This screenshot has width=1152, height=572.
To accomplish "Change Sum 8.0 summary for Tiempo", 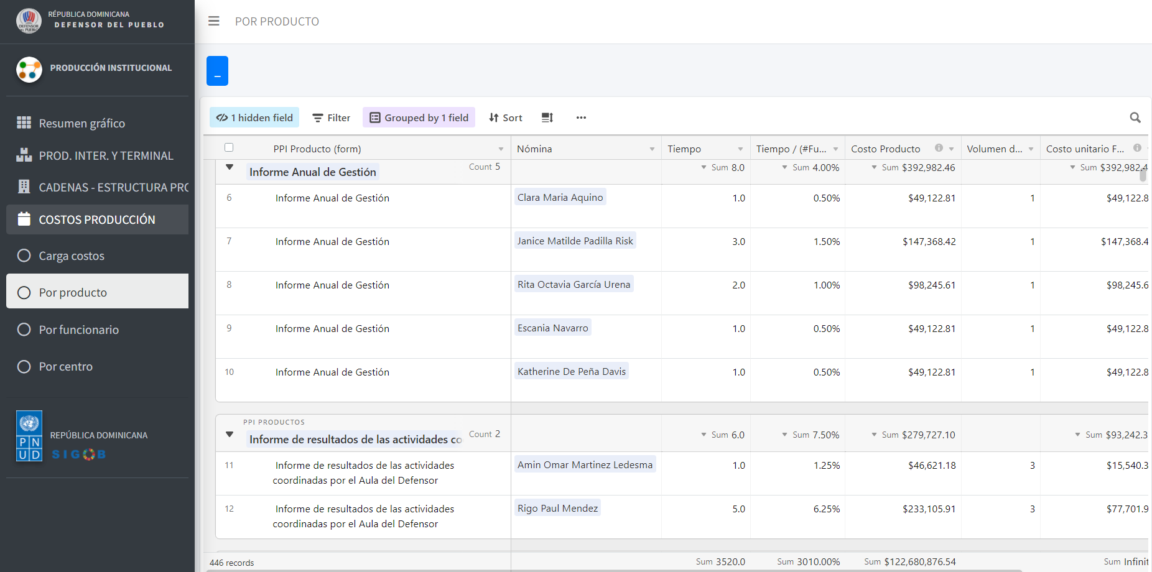I will [723, 167].
